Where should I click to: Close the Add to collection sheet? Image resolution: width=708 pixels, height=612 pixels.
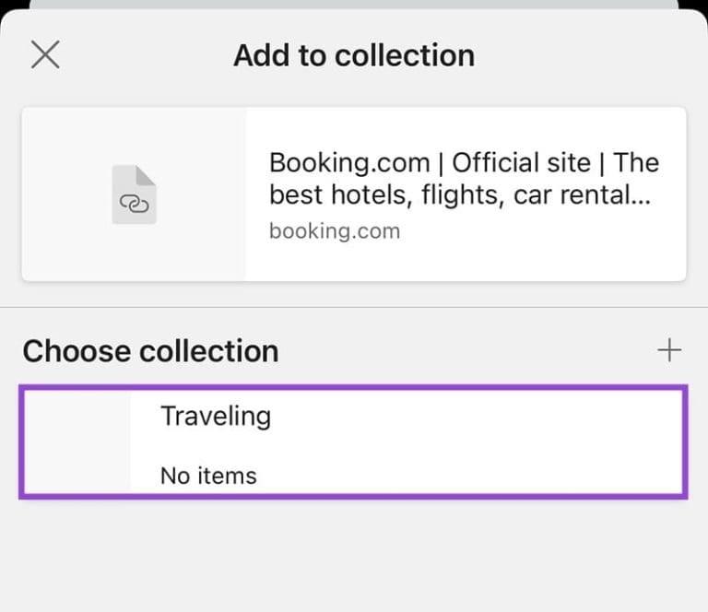click(45, 54)
